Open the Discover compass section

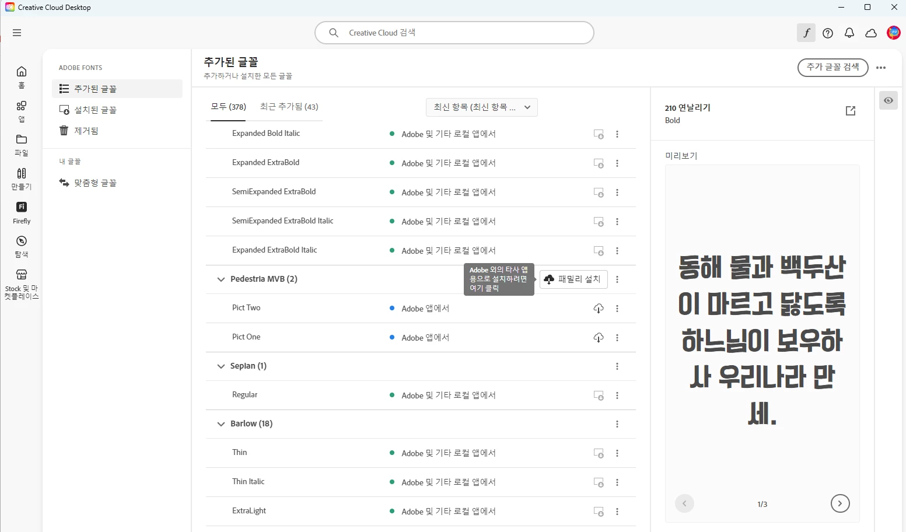pos(22,246)
